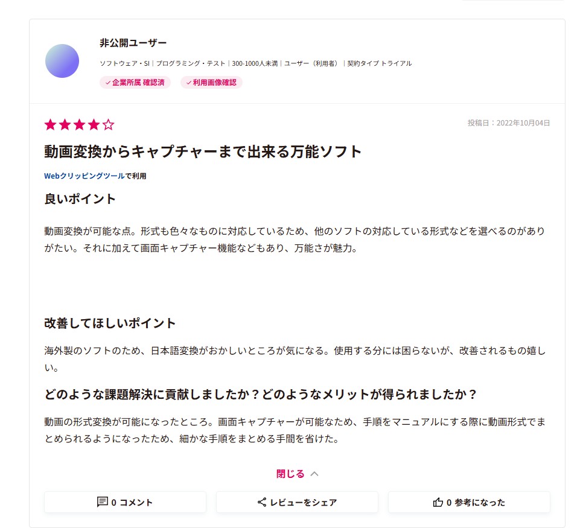Viewport: 583px width, 528px height.
Task: Click the checkmark in 利用画像確認 badge
Action: point(189,83)
